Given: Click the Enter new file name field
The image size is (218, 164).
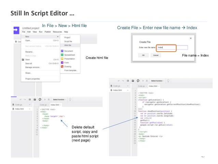Looking at the screenshot, I should pos(172,48).
